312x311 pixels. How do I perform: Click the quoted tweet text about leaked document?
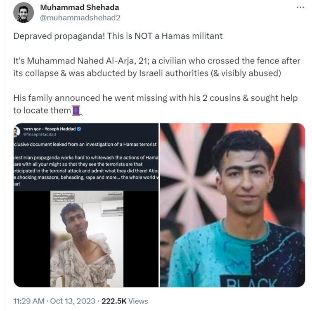(86, 164)
